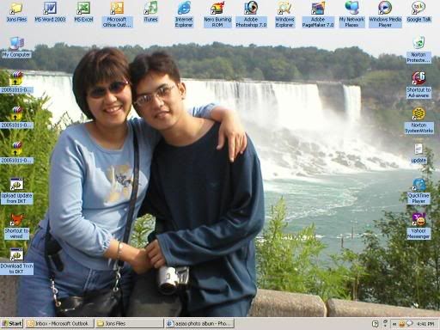Open Internet Explorer desktop icon
Image resolution: width=440 pixels, height=330 pixels.
point(184,15)
